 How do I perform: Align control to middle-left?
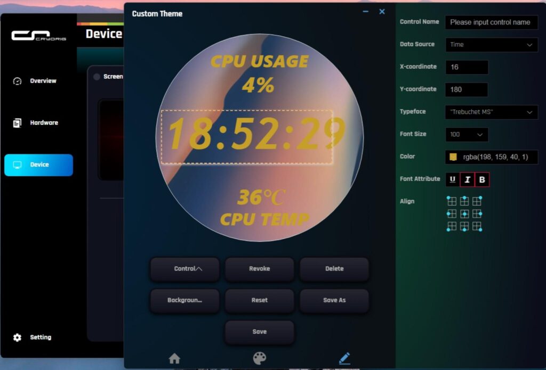[452, 213]
